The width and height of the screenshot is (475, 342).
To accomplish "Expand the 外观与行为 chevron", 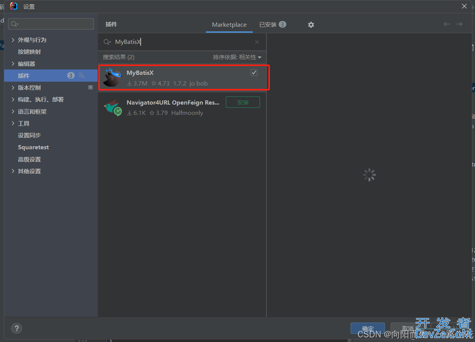I will 13,40.
